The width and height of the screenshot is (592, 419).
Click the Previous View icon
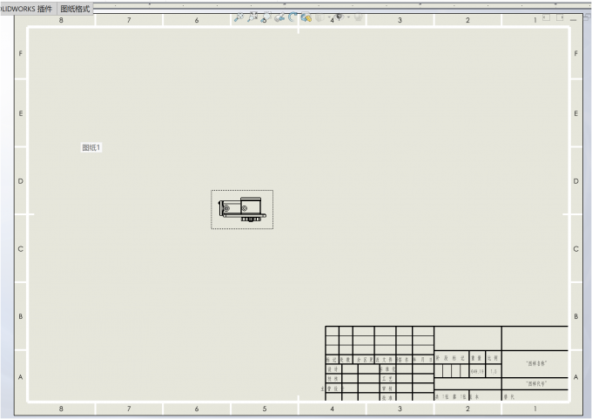pos(279,17)
